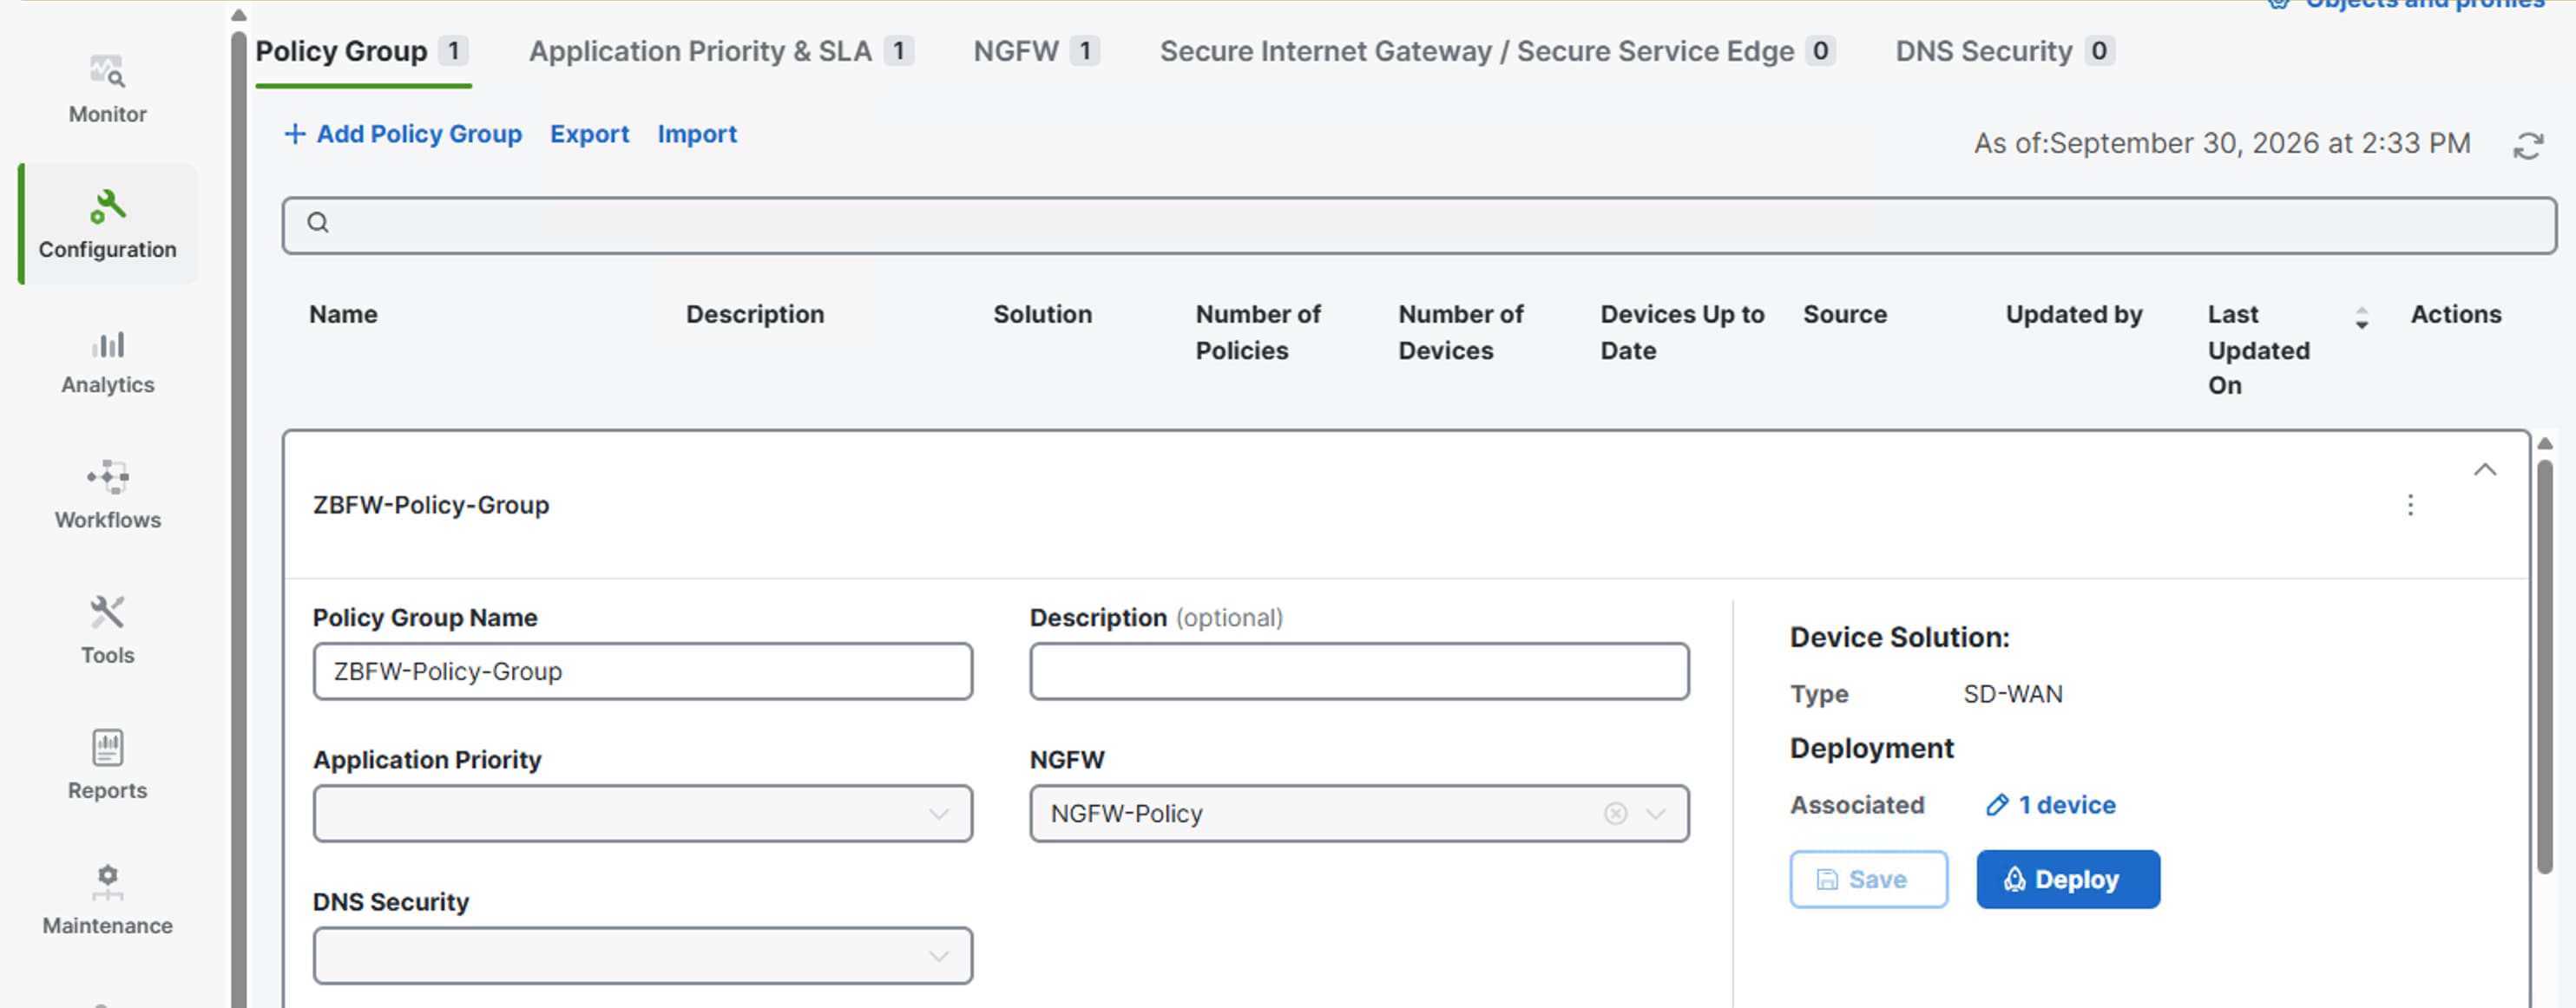Viewport: 2576px width, 1008px height.
Task: Open the DNS Security dropdown
Action: point(642,955)
